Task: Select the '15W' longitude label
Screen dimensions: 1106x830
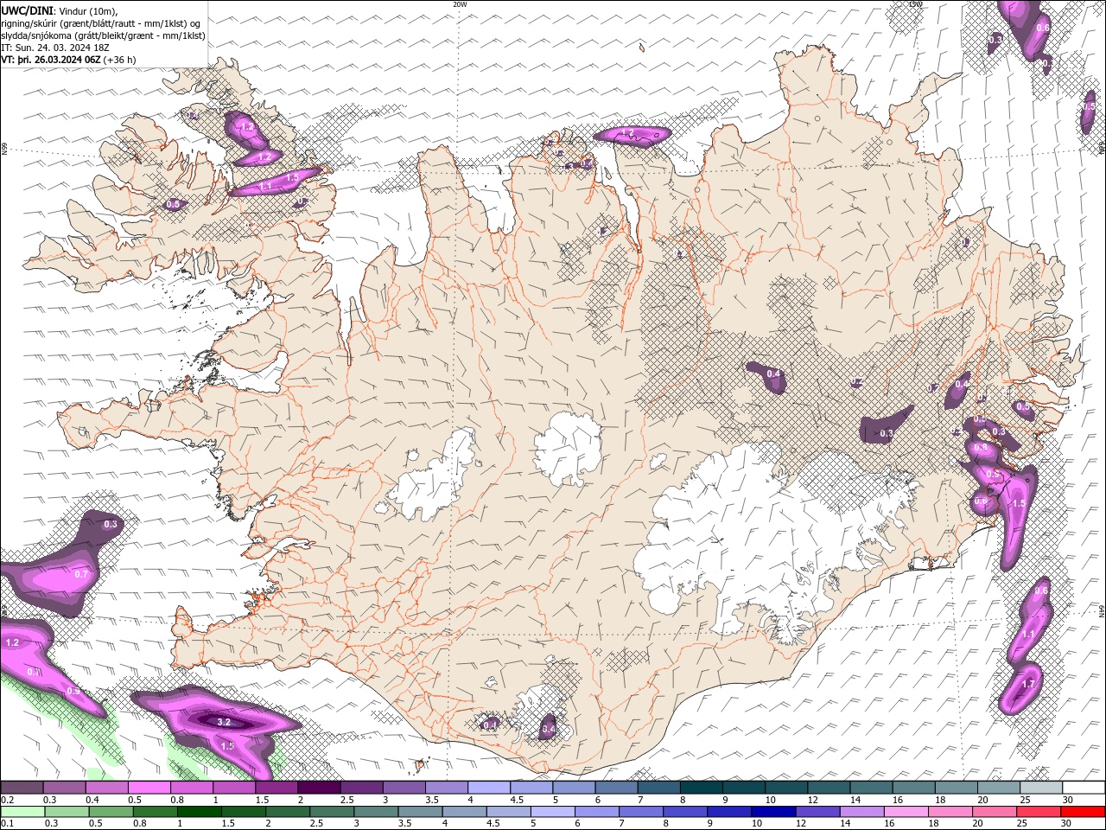Action: [916, 4]
